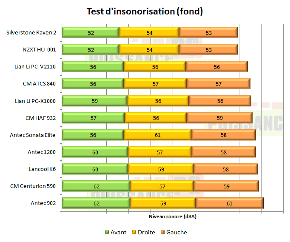Click the Antec 902 green Avant bar
290x242 pixels.
tap(96, 203)
